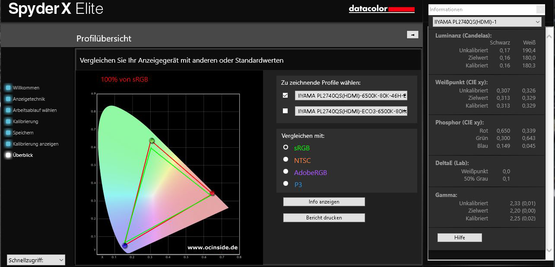Viewport: 555px width, 267px height.
Task: Click the Informationen panel title bar
Action: tap(487, 10)
